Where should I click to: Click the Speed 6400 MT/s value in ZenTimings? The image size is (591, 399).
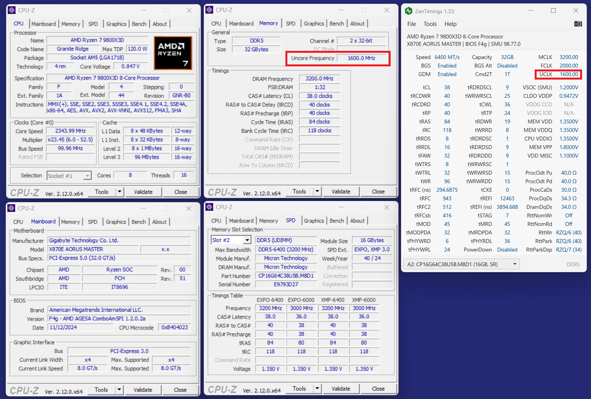447,57
